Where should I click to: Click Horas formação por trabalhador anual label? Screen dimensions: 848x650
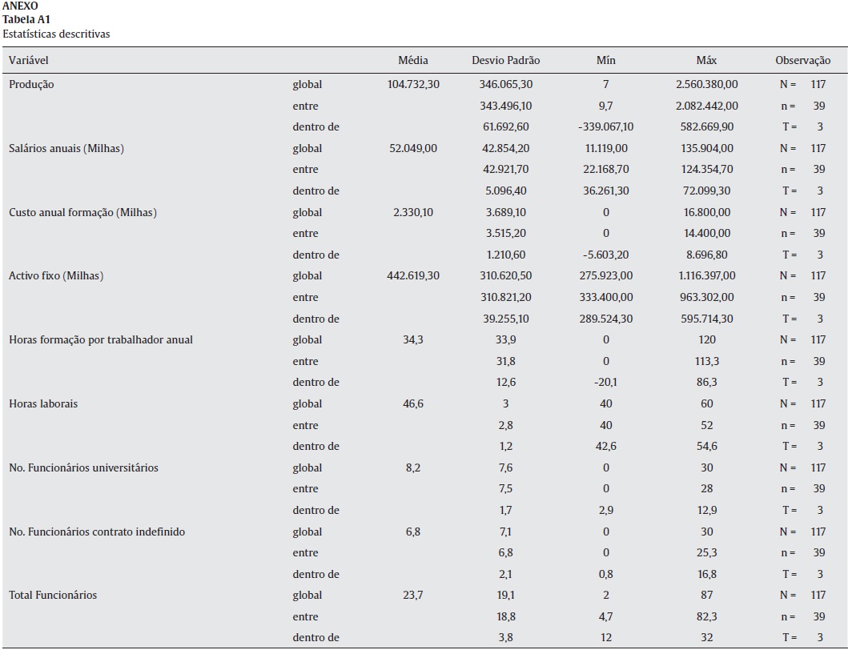coord(101,340)
